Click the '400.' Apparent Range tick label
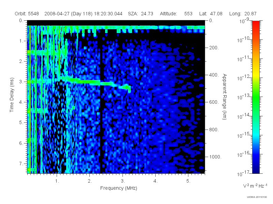 point(214,75)
